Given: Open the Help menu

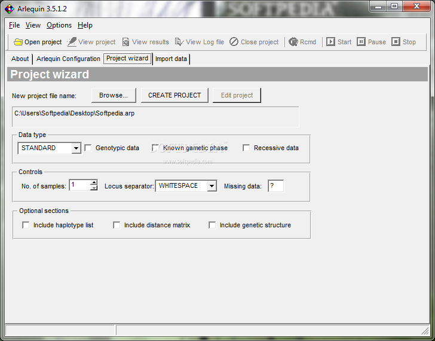Looking at the screenshot, I should (x=85, y=25).
